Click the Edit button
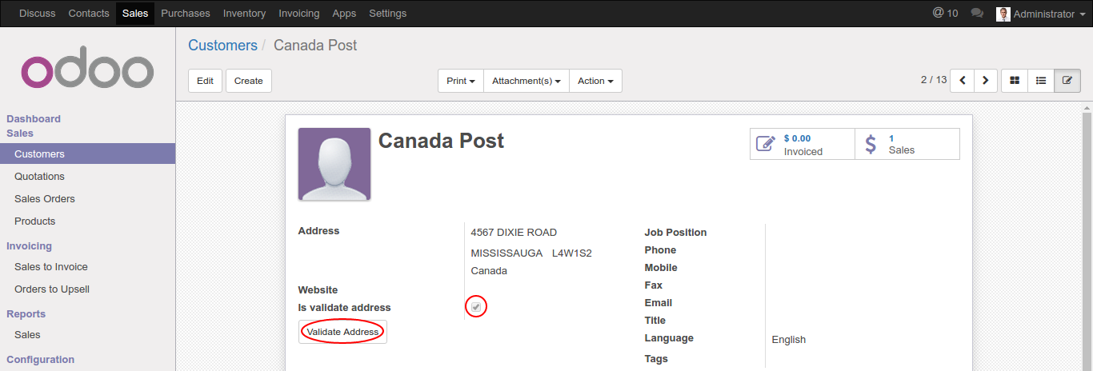1093x371 pixels. pos(205,81)
